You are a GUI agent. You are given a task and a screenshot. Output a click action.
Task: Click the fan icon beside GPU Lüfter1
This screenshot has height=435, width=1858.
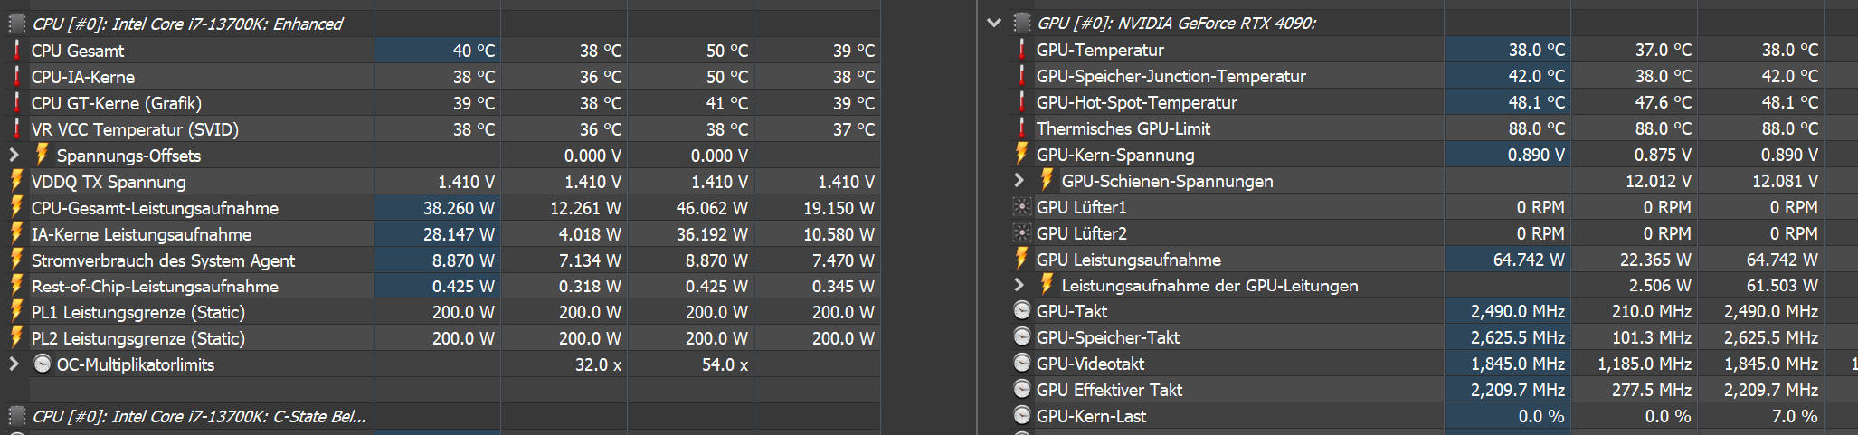1022,207
